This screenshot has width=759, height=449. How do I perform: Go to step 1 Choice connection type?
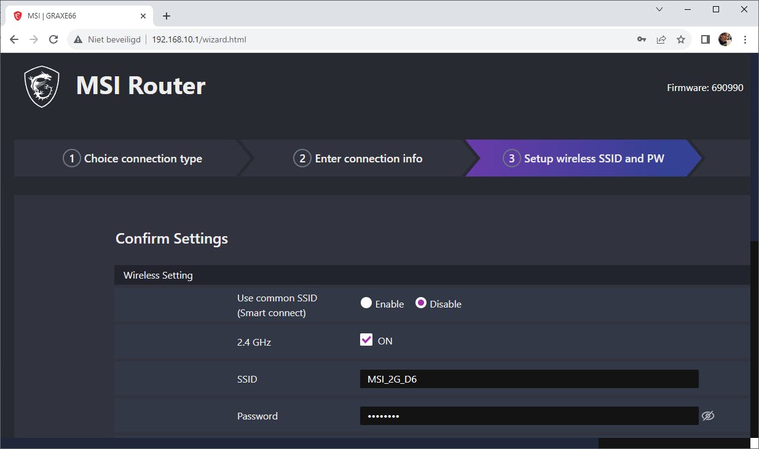(x=132, y=158)
